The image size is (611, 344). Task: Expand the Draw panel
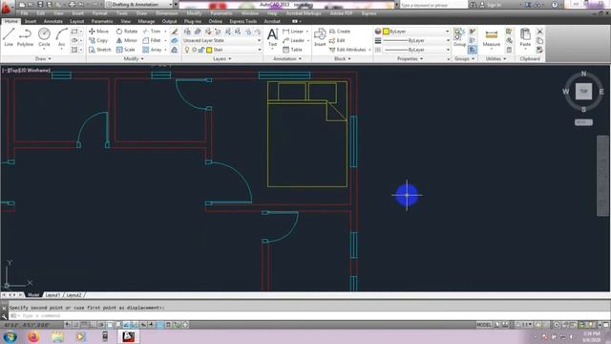point(43,58)
